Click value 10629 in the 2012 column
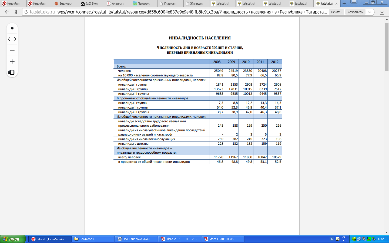 (x=277, y=157)
